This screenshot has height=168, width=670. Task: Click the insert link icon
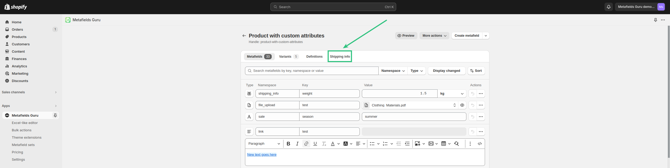coord(306,144)
